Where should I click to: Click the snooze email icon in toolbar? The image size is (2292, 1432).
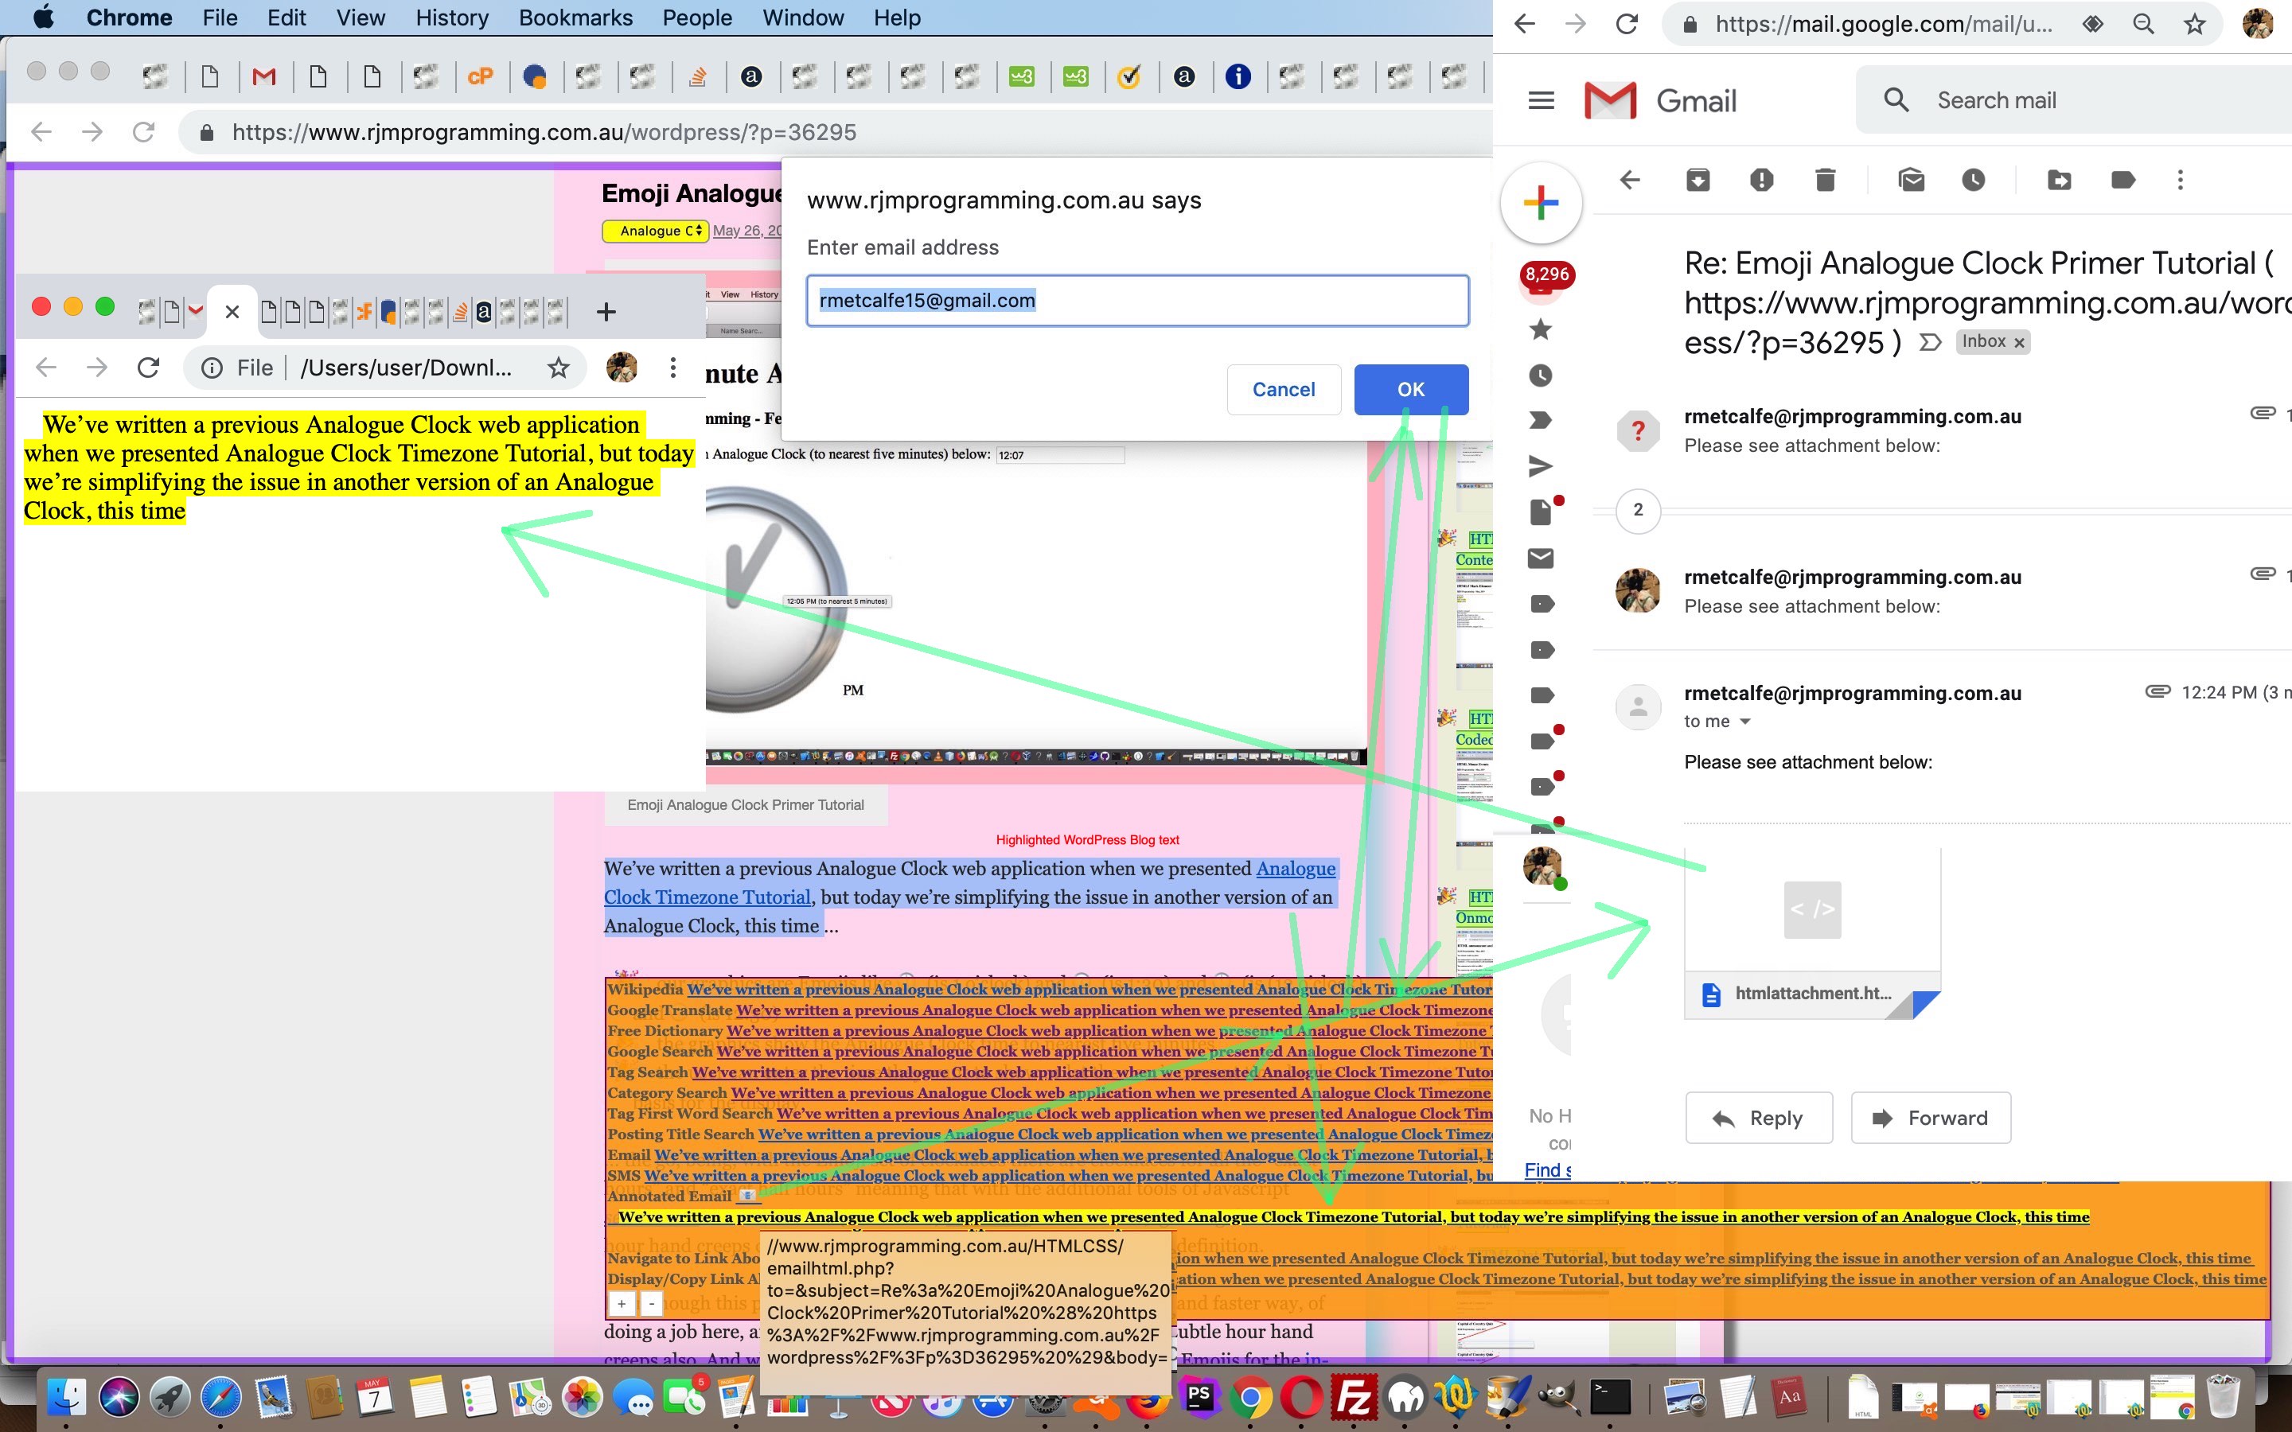1972,180
